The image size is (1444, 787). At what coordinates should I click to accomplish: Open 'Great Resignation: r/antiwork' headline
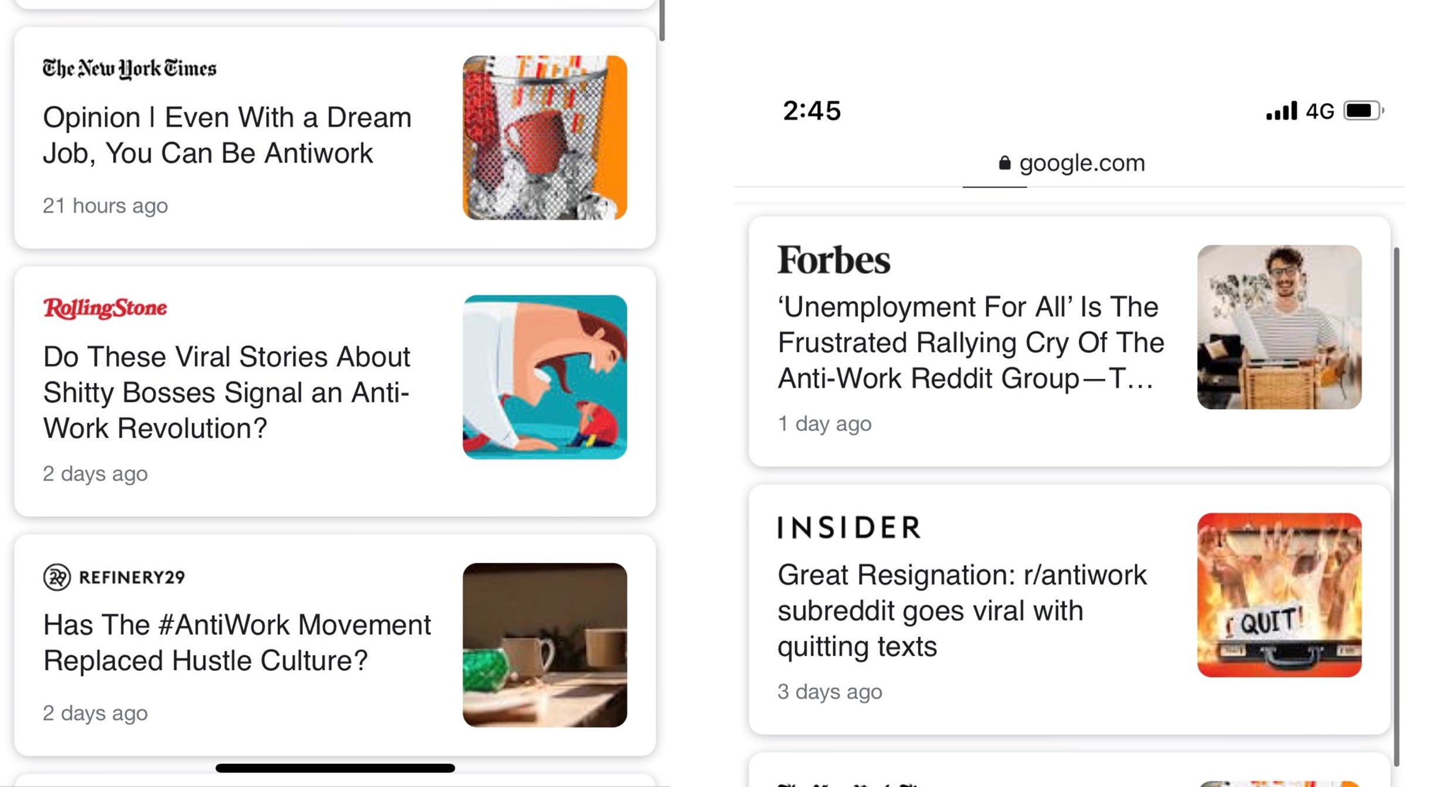point(962,610)
